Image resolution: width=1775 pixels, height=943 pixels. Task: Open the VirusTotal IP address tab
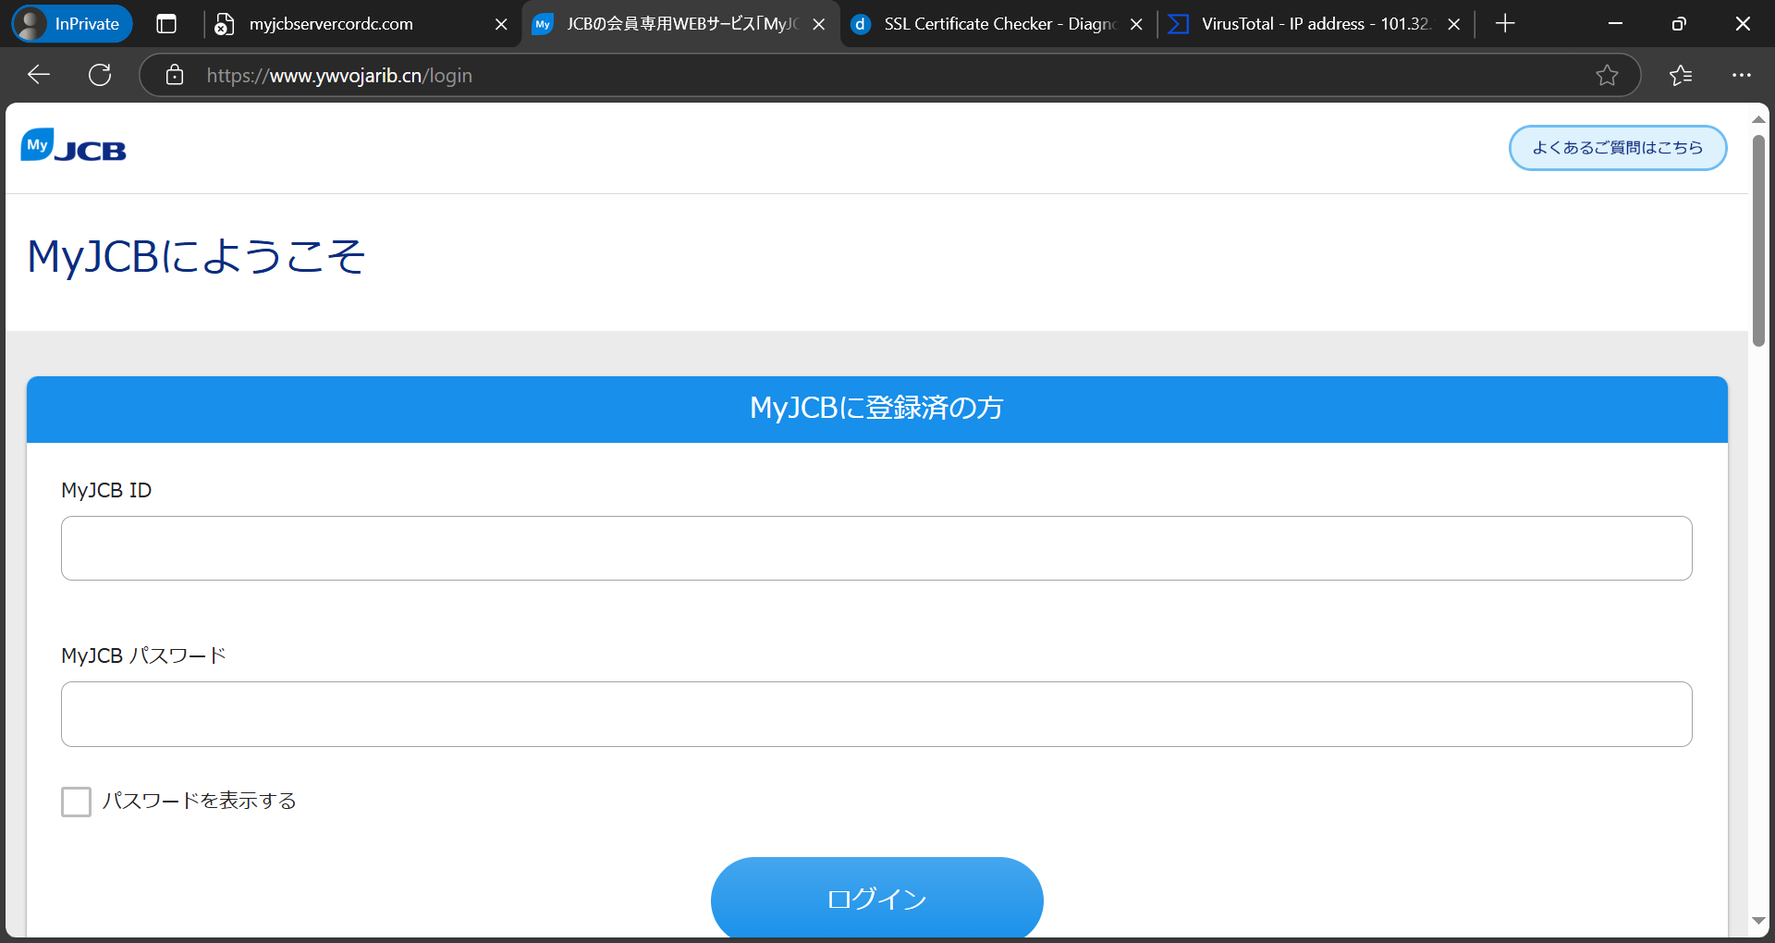tap(1316, 24)
